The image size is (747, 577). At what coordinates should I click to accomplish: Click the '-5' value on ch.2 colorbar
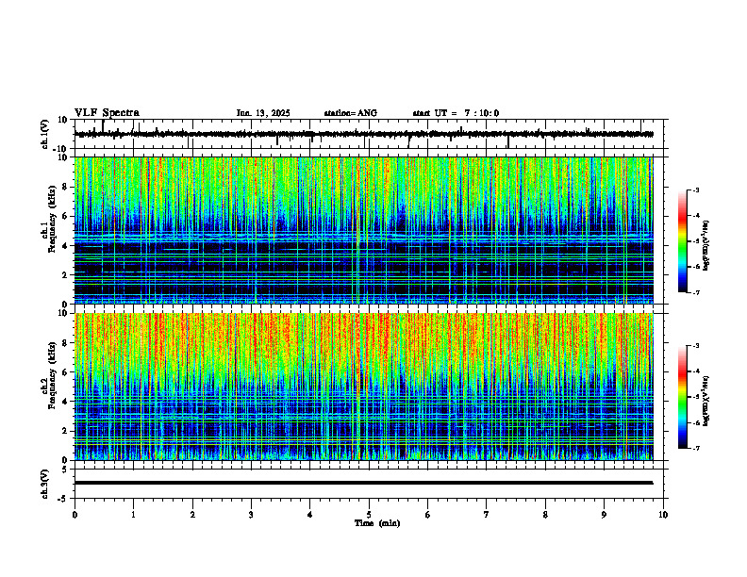[695, 397]
